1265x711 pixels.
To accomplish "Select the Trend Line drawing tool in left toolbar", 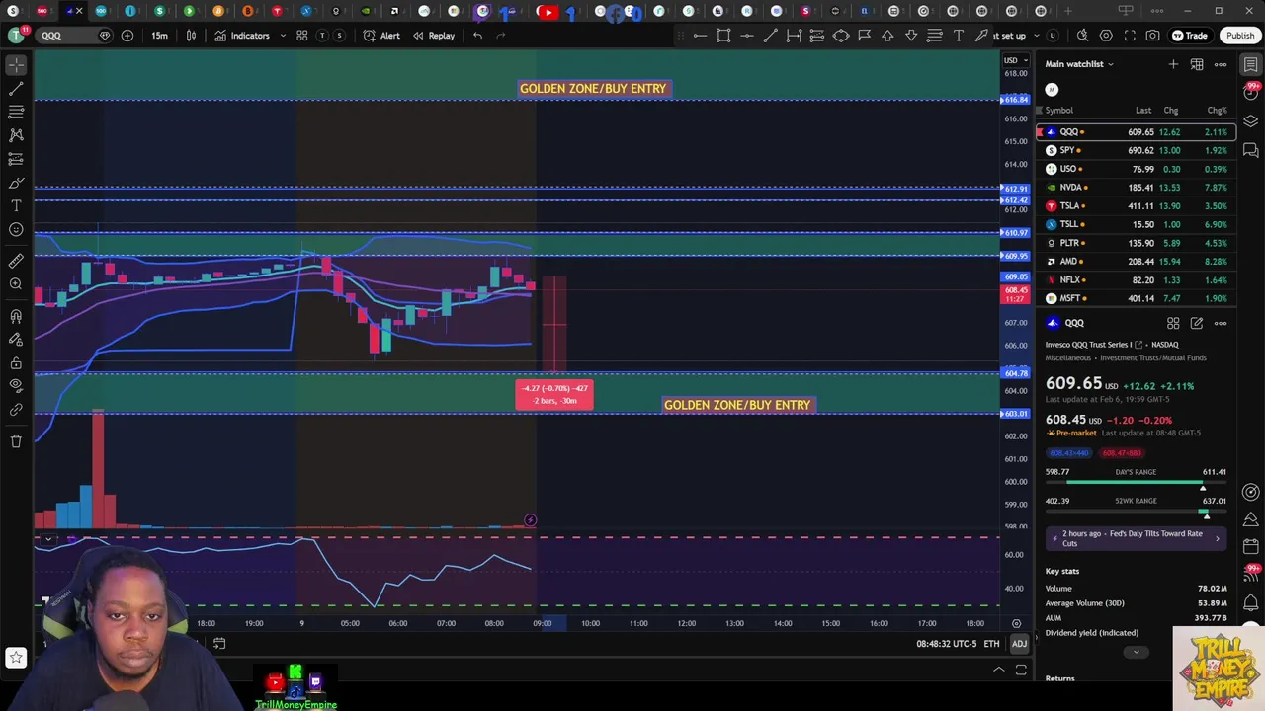I will [x=16, y=88].
